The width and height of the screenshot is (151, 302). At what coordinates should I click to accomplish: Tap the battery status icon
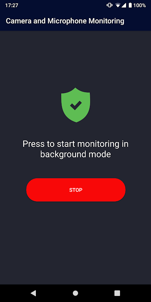(x=130, y=5)
